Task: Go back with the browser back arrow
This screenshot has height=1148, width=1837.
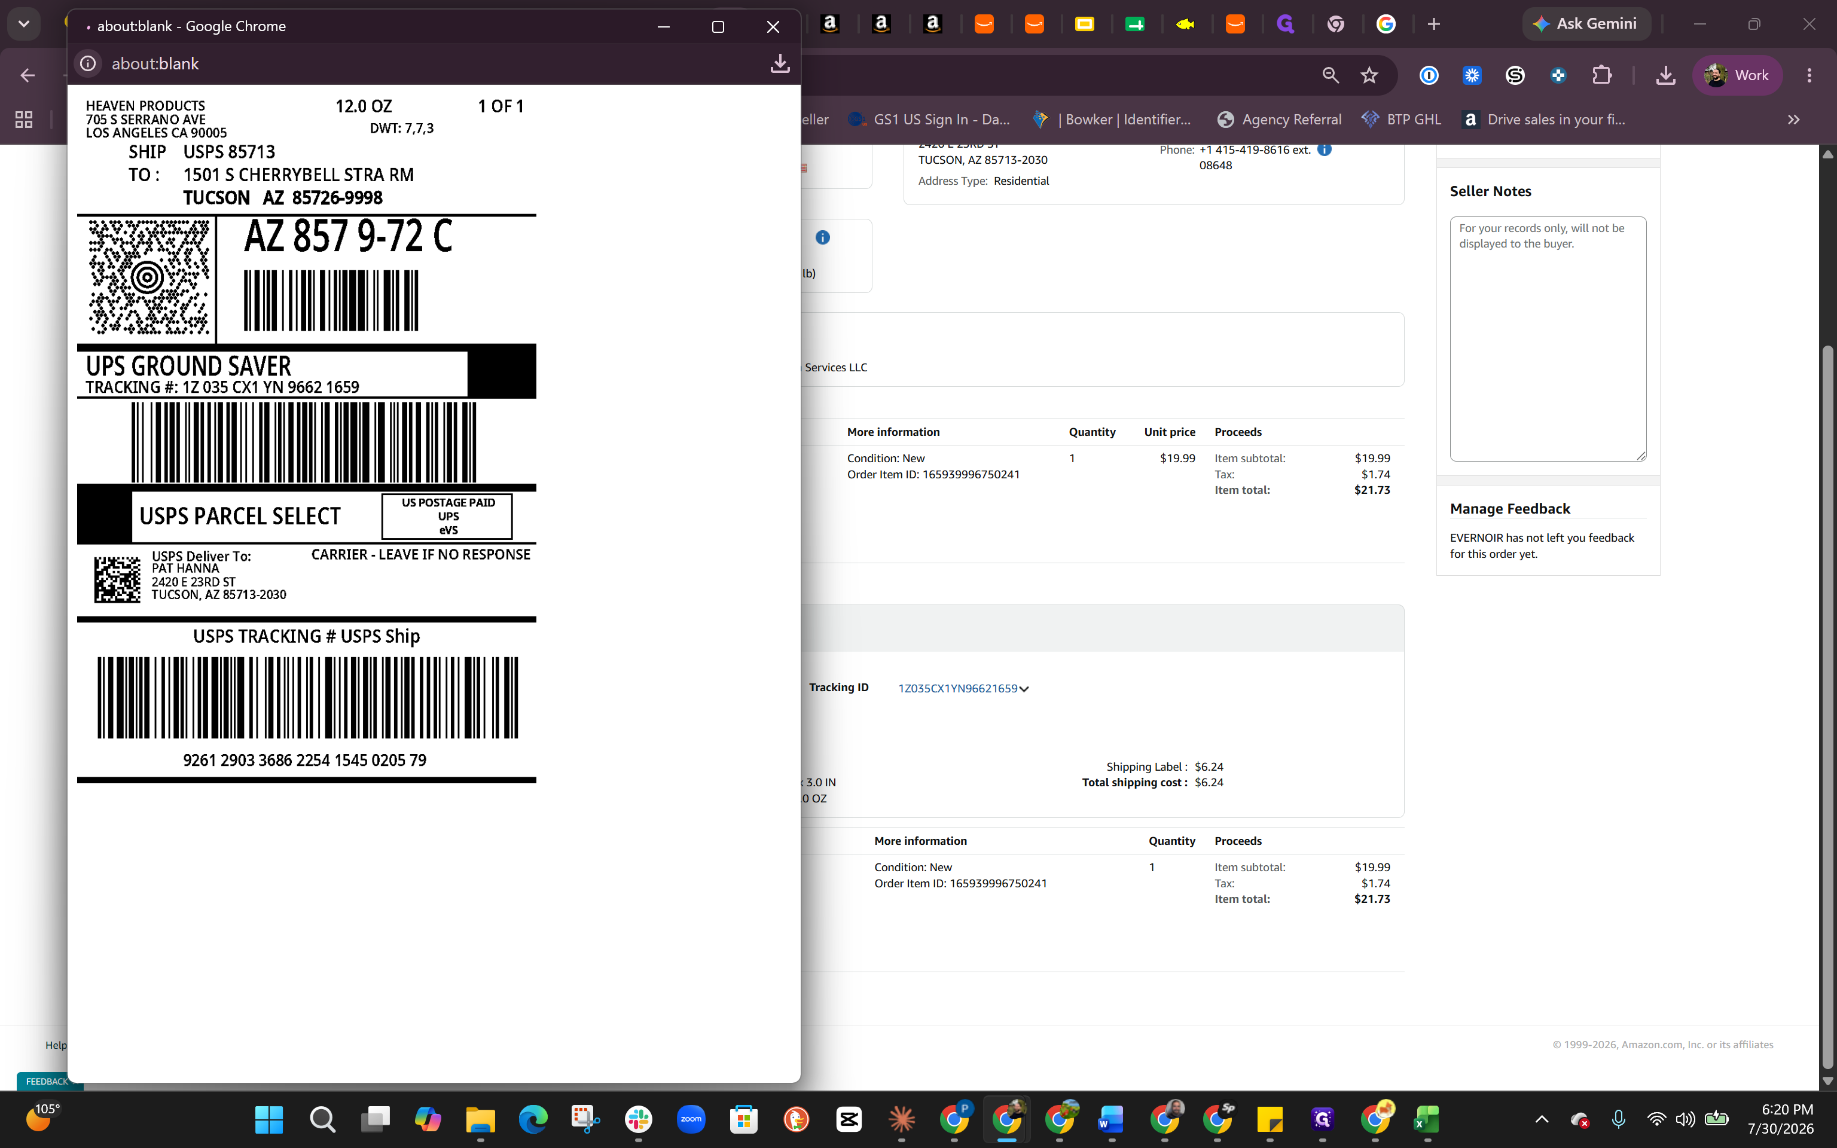Action: 28,75
